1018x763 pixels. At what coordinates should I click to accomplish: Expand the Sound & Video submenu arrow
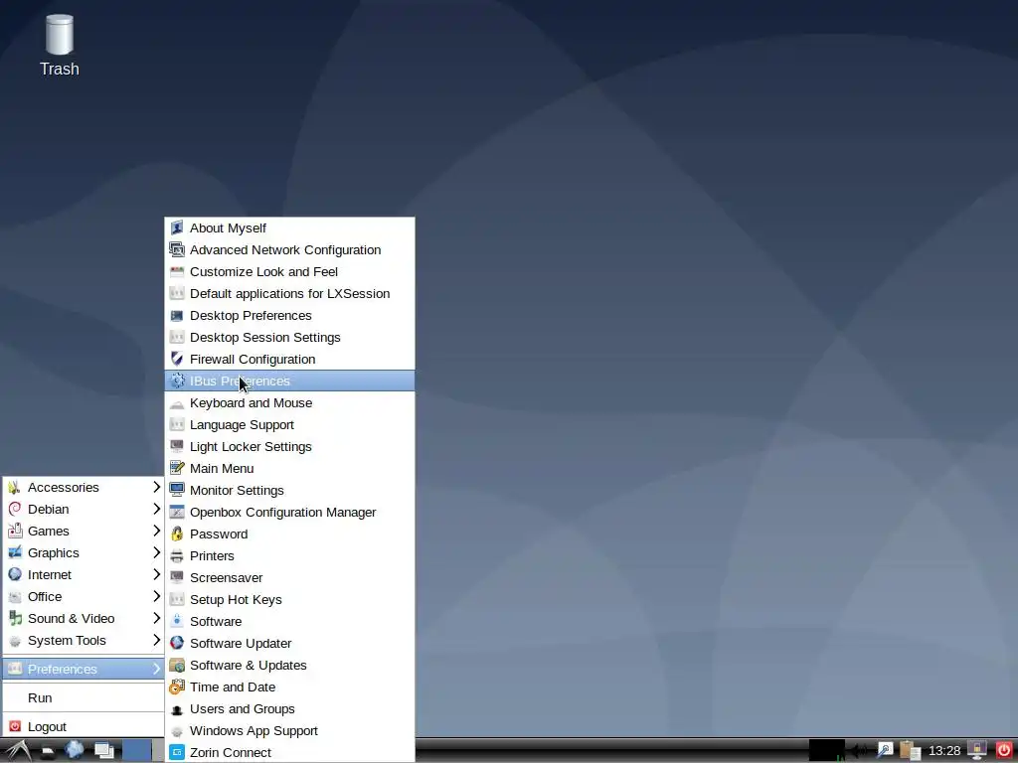click(x=156, y=618)
